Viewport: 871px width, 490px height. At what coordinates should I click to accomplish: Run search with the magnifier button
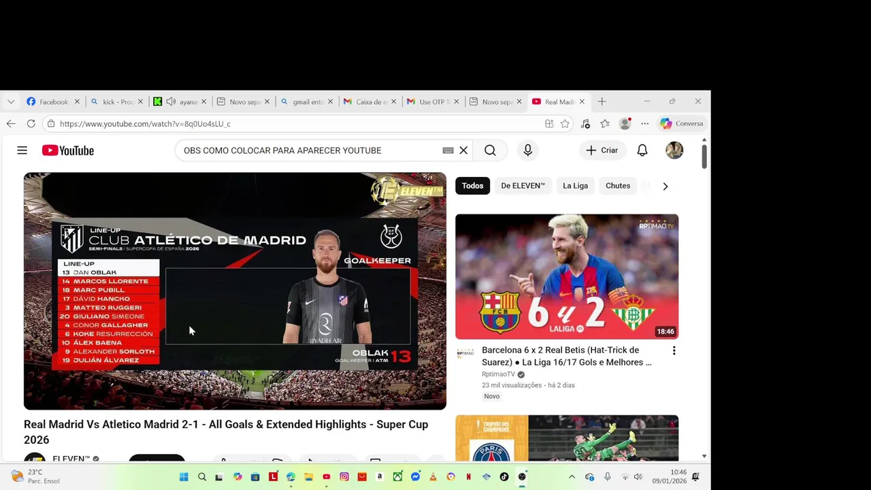[x=490, y=150]
